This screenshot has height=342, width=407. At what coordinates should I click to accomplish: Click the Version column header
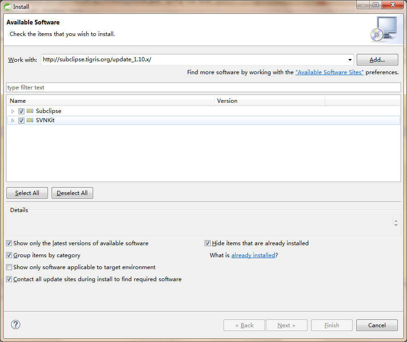[270, 100]
